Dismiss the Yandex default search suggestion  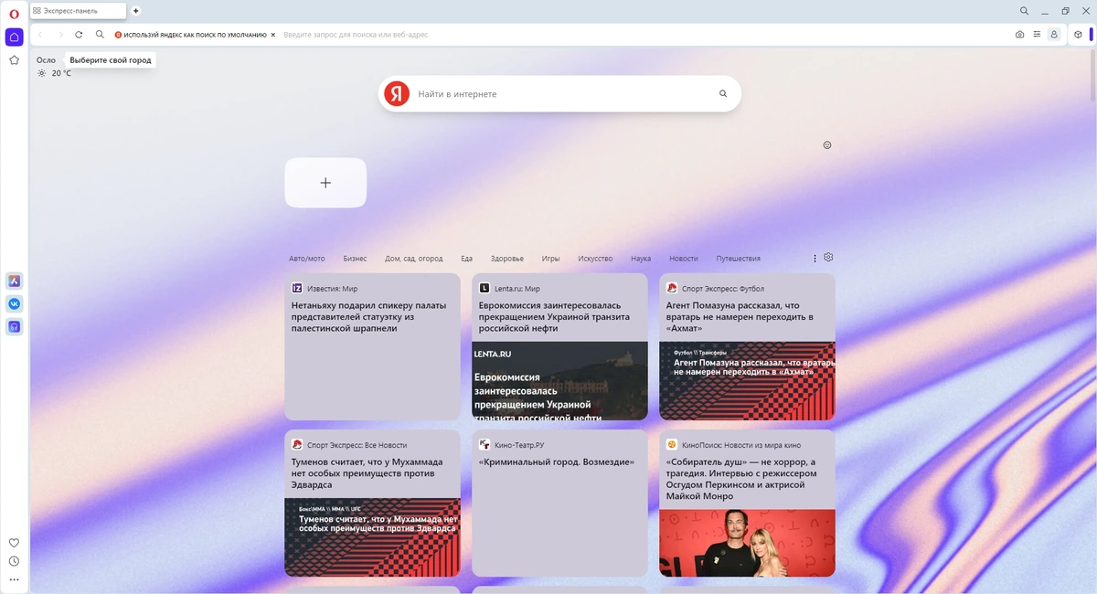click(x=273, y=35)
